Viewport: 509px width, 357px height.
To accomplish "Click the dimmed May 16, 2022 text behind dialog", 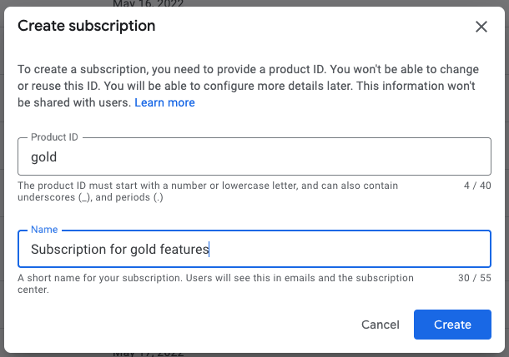I will 148,3.
